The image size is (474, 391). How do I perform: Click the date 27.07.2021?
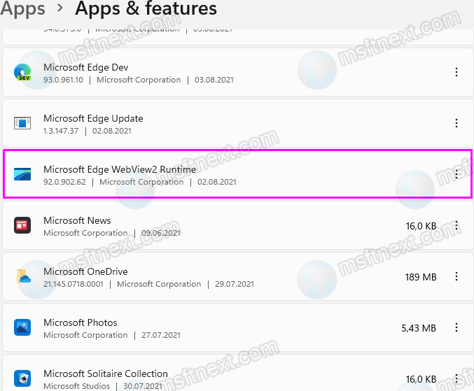click(161, 335)
